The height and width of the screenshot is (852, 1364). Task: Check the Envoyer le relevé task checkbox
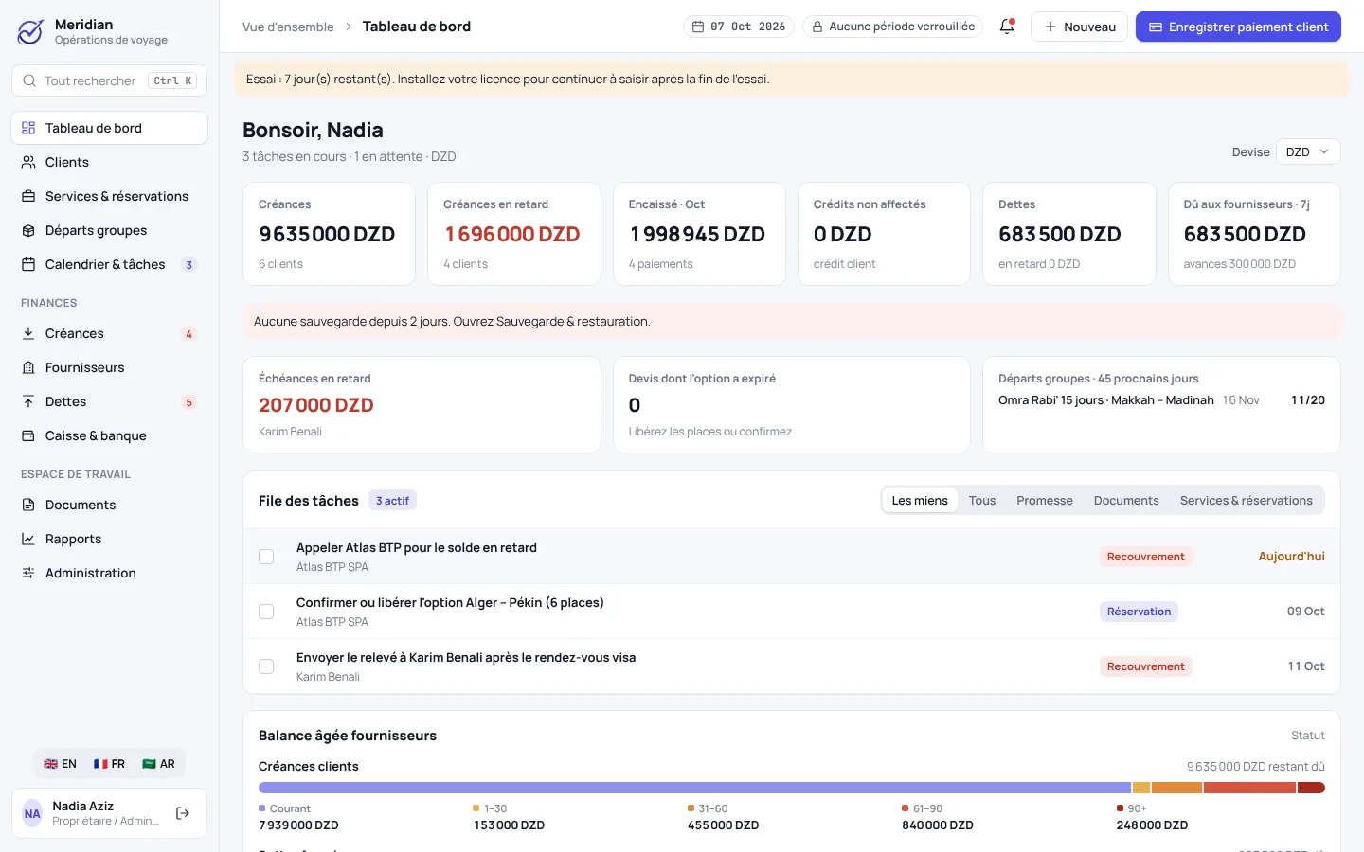[x=266, y=666]
